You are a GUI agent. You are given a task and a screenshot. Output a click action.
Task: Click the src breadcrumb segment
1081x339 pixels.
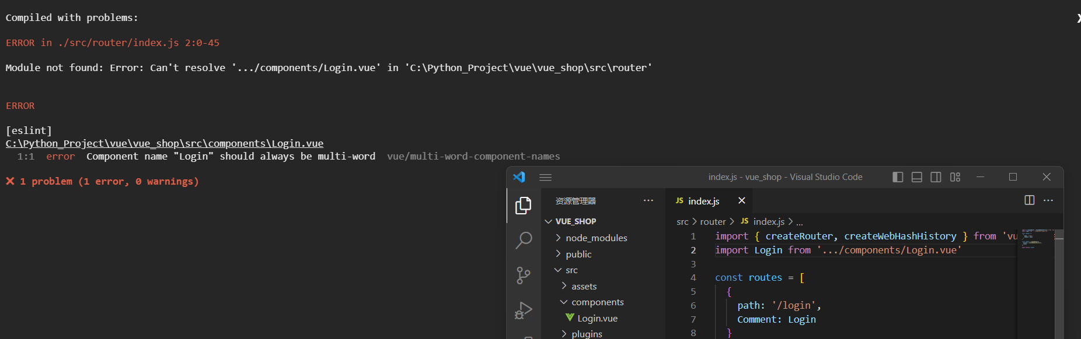[x=682, y=222]
